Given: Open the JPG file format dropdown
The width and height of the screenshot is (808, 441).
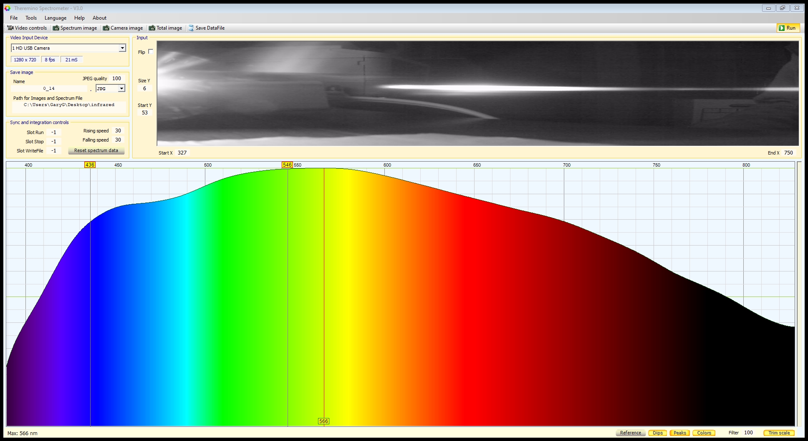Looking at the screenshot, I should (121, 89).
